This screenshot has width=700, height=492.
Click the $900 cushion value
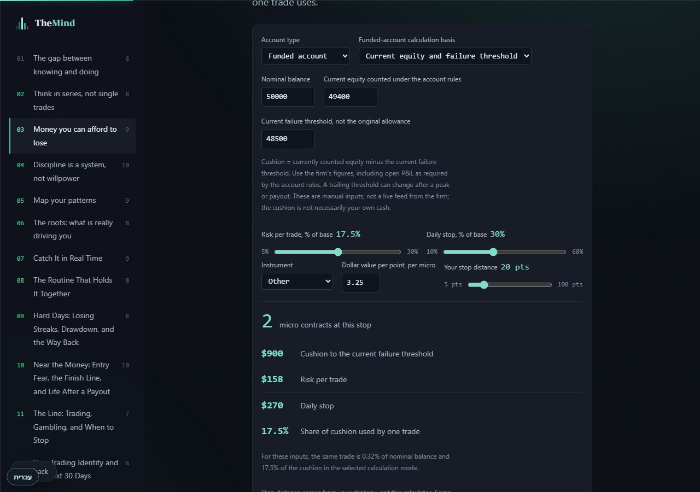click(272, 354)
